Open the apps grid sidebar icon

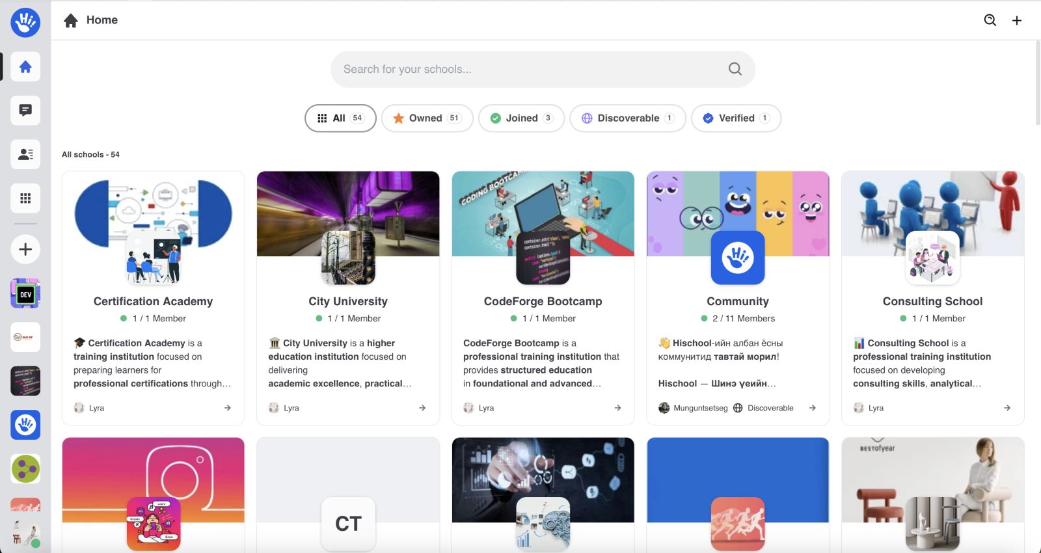click(x=25, y=198)
